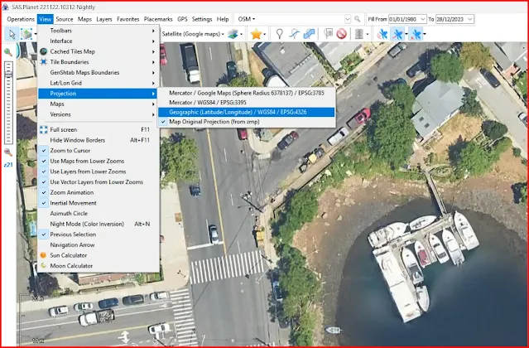
Task: Choose Full screen in View menu
Action: click(98, 129)
